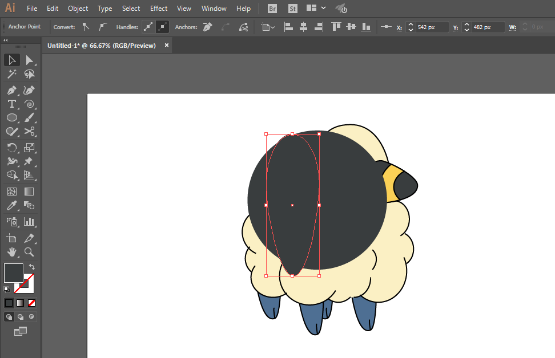Open the Effect menu
555x358 pixels.
pyautogui.click(x=159, y=9)
